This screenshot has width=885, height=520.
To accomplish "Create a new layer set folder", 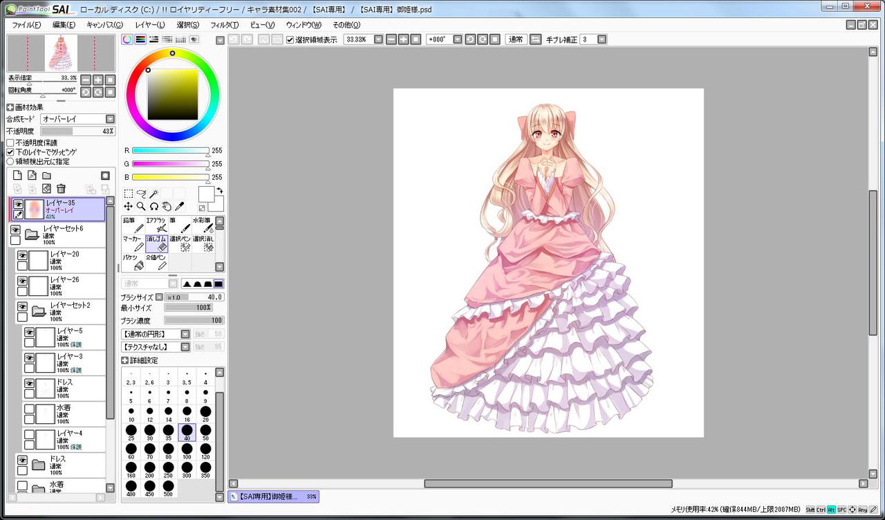I will (x=46, y=176).
